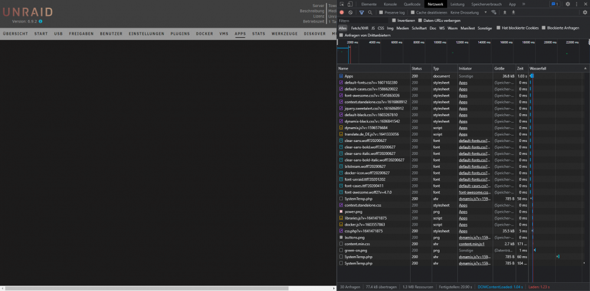Stop network recording with red record button
The image size is (590, 291).
pos(342,12)
